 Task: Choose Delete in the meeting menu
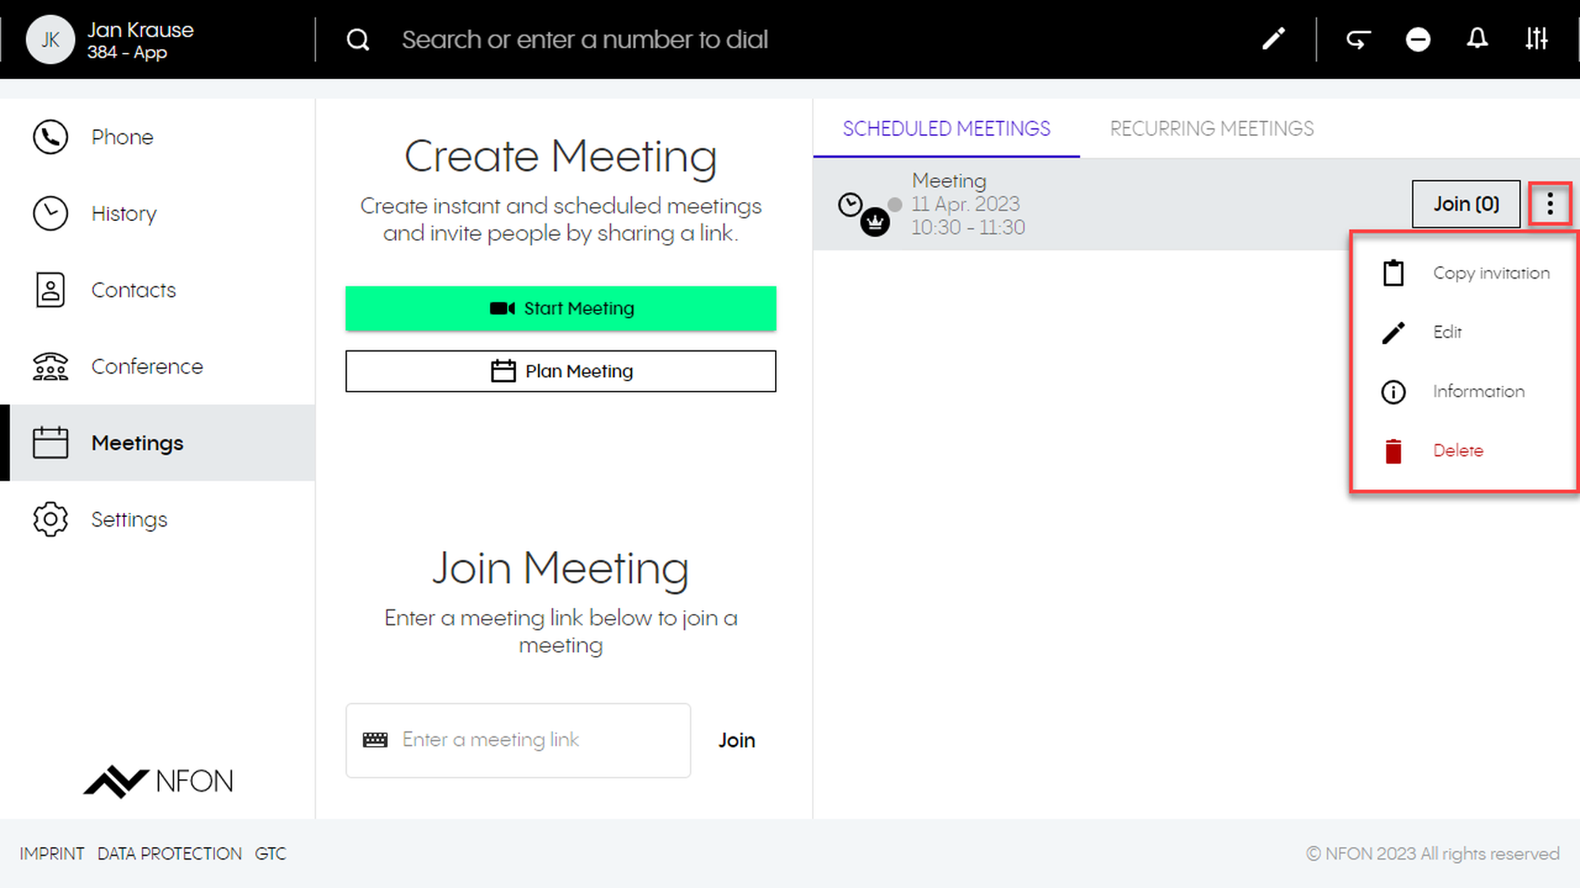click(x=1458, y=451)
